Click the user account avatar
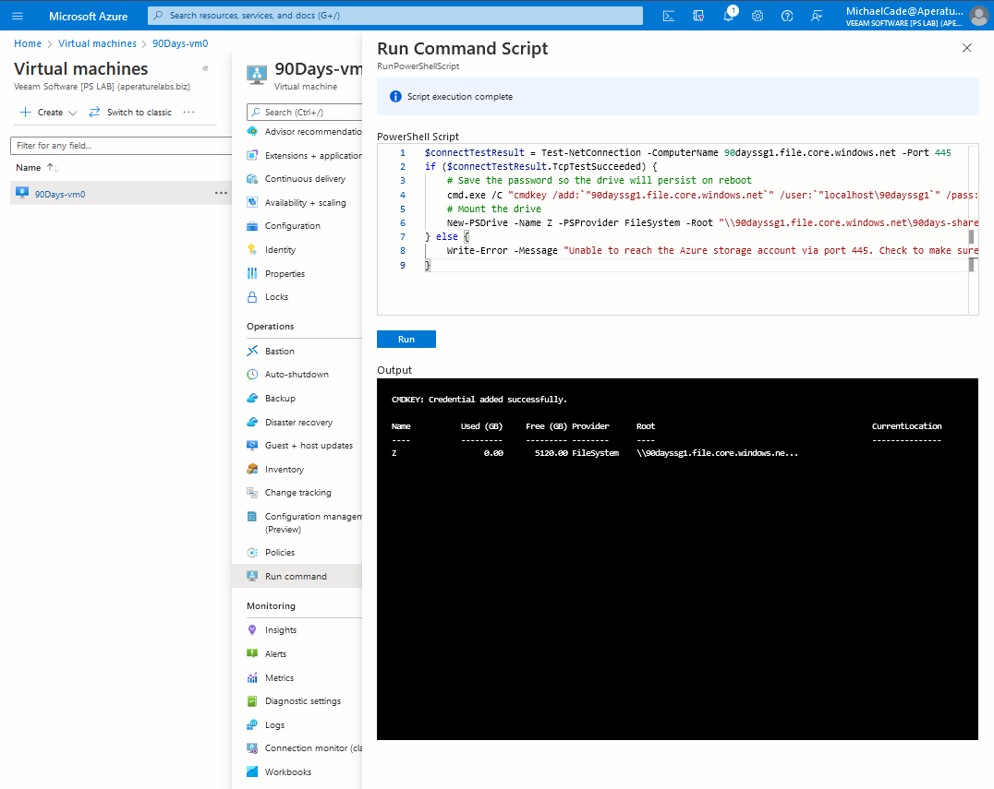Screen dimensions: 994x789 pyautogui.click(x=978, y=16)
